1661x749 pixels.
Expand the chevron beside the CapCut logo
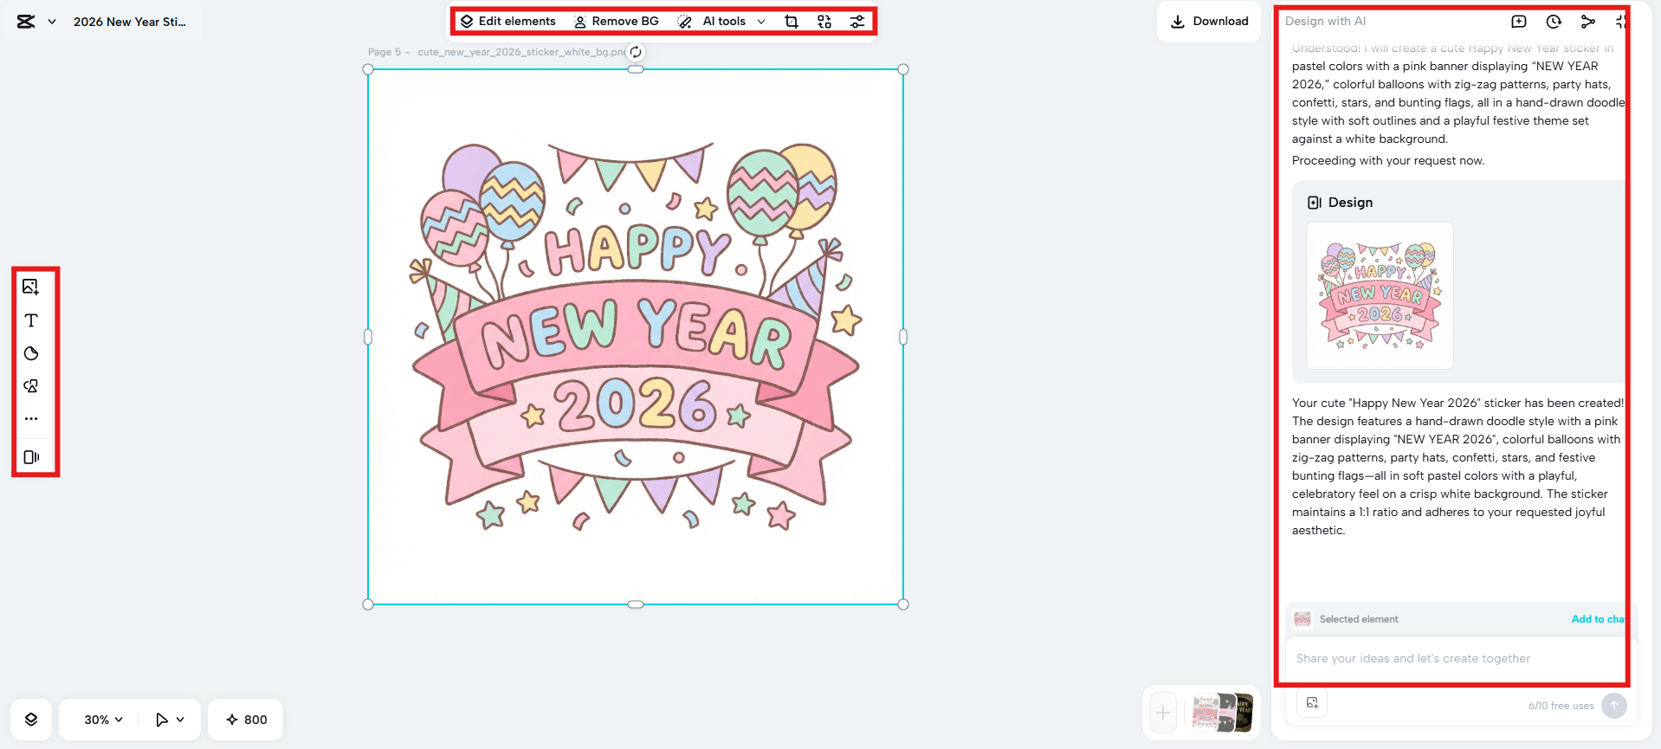(52, 22)
